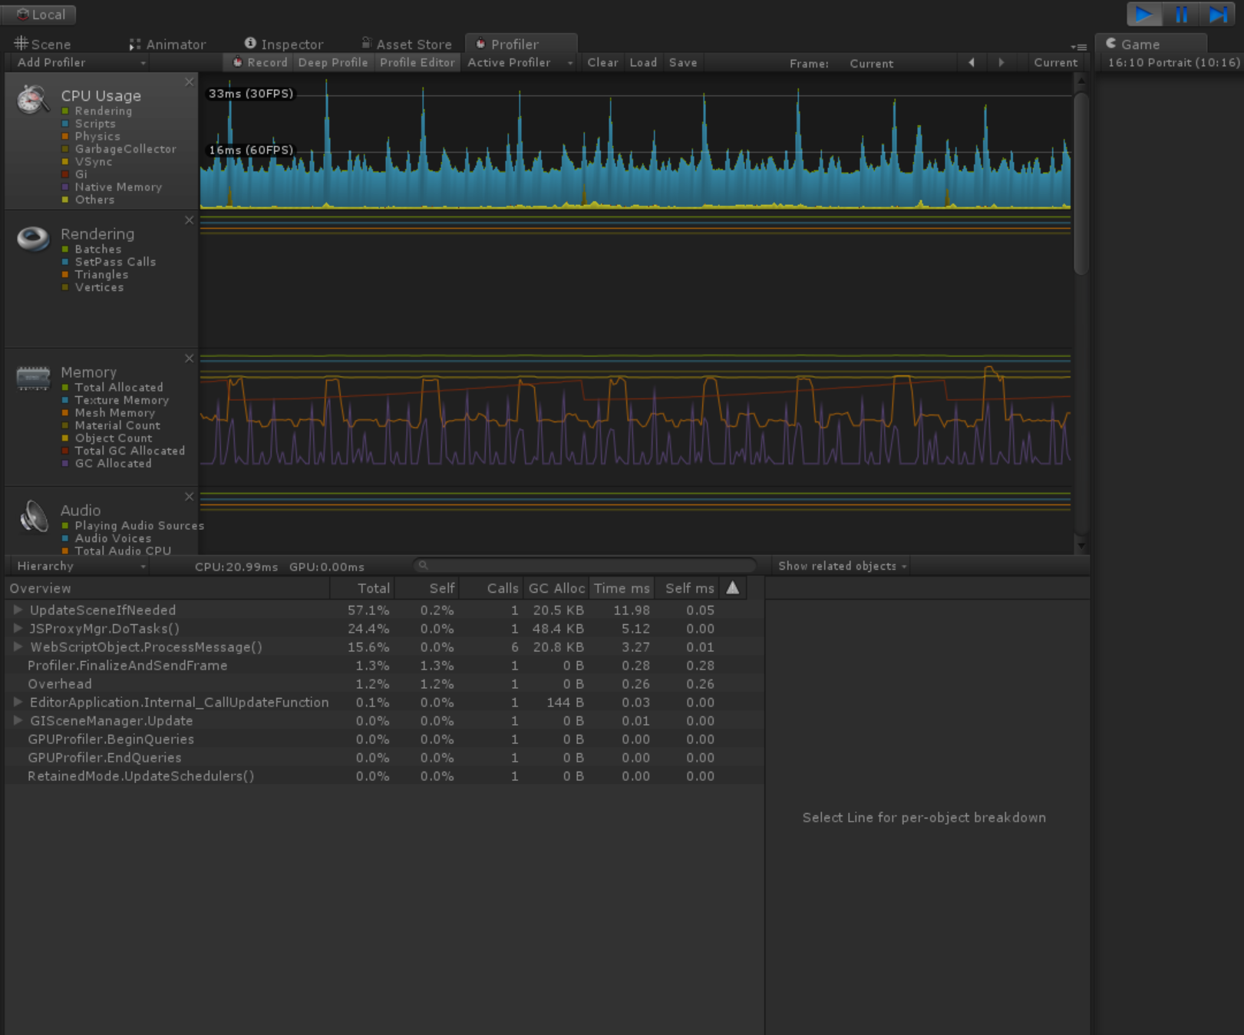Switch to the Inspector tab
This screenshot has width=1244, height=1035.
284,45
